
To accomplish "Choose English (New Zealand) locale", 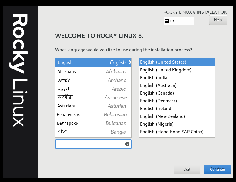I will (177, 116).
